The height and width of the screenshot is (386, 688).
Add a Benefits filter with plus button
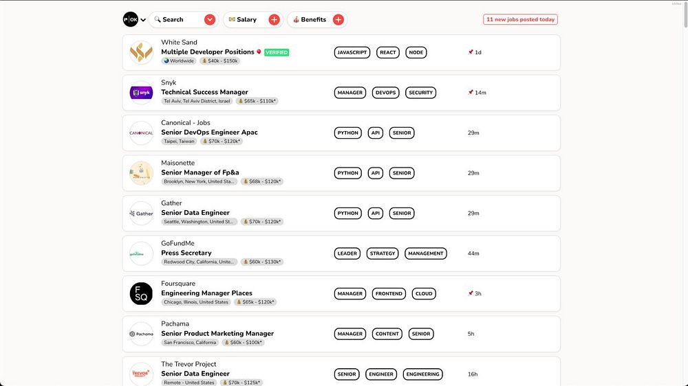338,20
